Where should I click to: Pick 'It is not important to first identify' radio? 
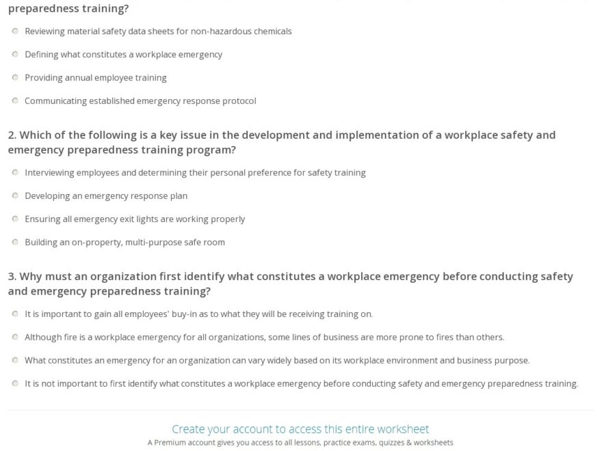[x=15, y=384]
